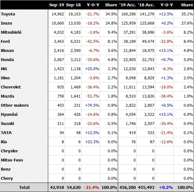Click Nissan's +15.1% accumulated Y-O-Y cell
Viewport: 194px width, 192px height.
click(166, 51)
